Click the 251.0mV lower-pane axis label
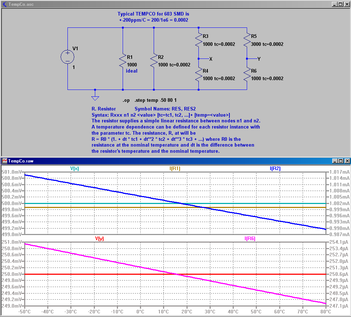The image size is (351, 317). pos(12,242)
